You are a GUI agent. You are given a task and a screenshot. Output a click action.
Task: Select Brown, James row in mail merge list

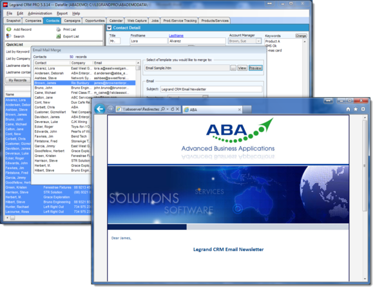coord(84,83)
